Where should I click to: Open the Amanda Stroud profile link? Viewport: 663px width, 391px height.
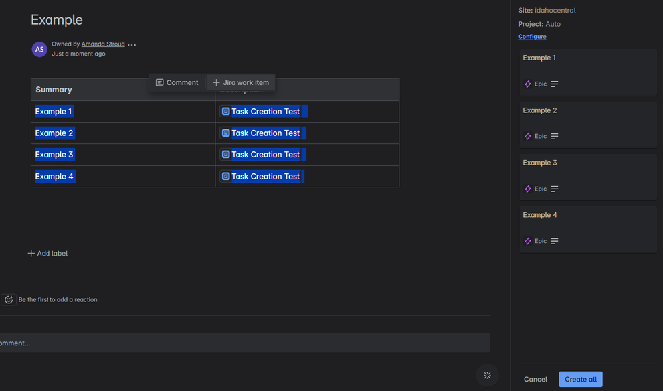(x=103, y=44)
